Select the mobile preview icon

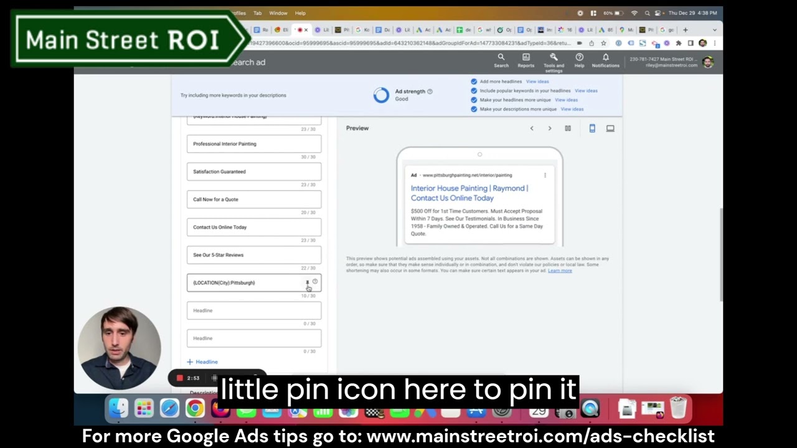(x=592, y=128)
